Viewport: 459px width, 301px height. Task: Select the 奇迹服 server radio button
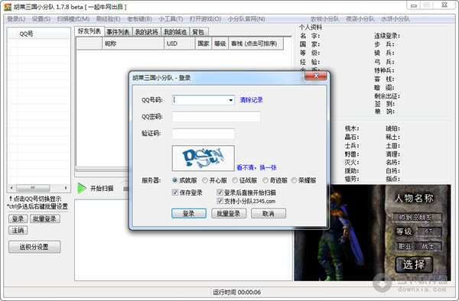tap(265, 180)
